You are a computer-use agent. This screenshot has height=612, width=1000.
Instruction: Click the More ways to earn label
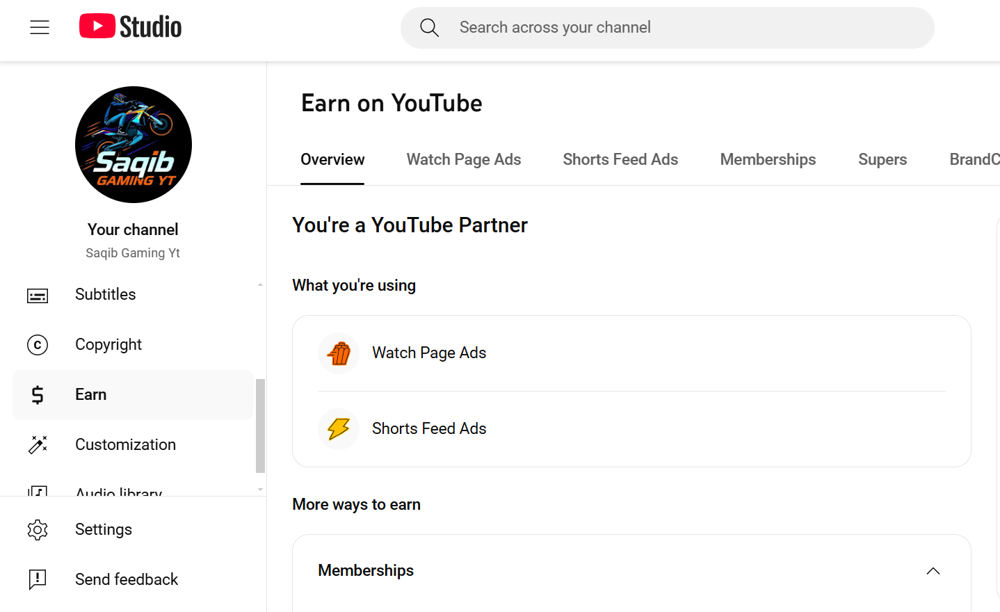tap(356, 505)
